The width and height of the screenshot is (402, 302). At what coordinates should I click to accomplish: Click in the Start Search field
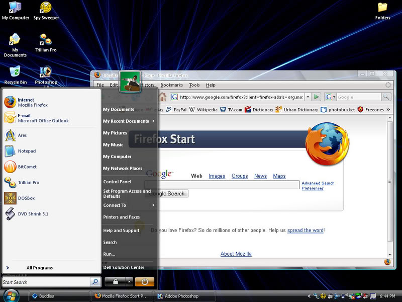tap(45, 282)
